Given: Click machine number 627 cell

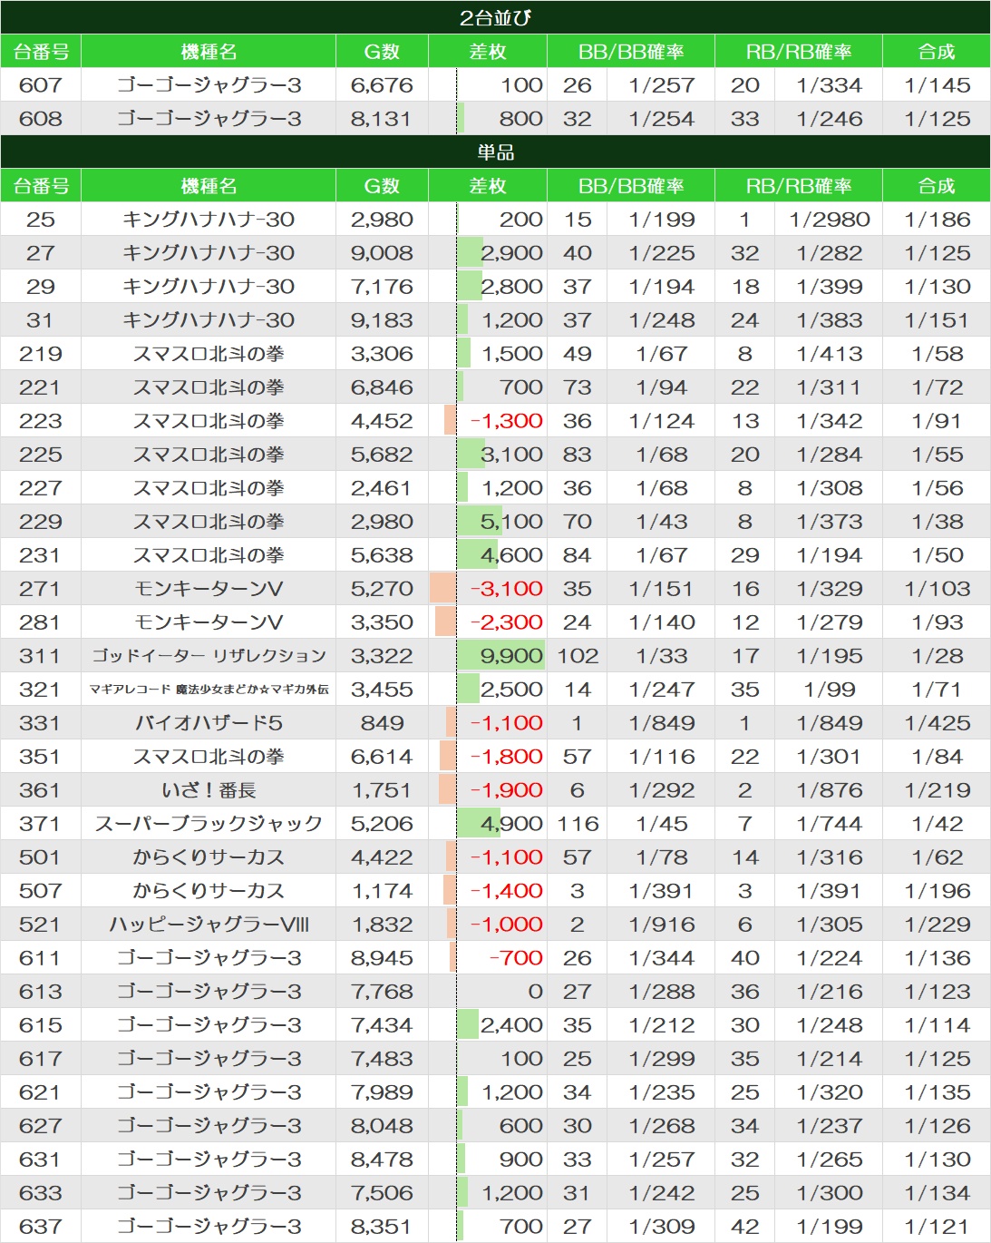Looking at the screenshot, I should pos(41,1126).
